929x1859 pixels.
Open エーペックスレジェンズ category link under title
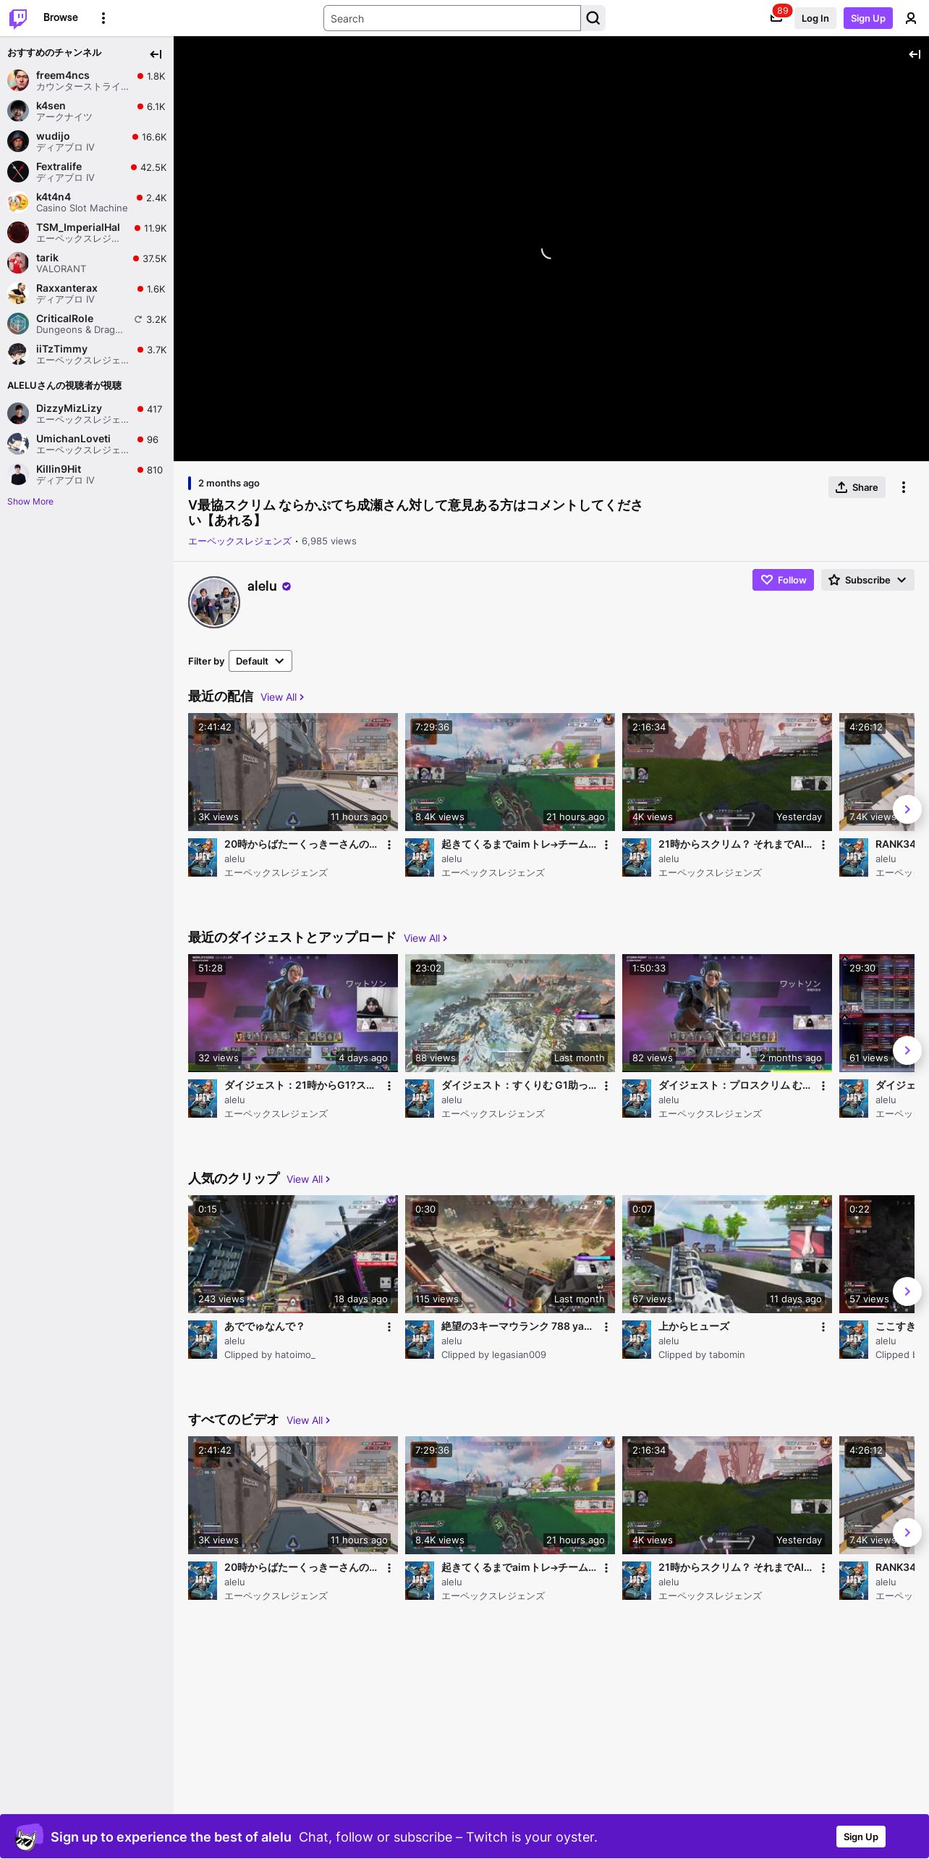click(x=239, y=541)
